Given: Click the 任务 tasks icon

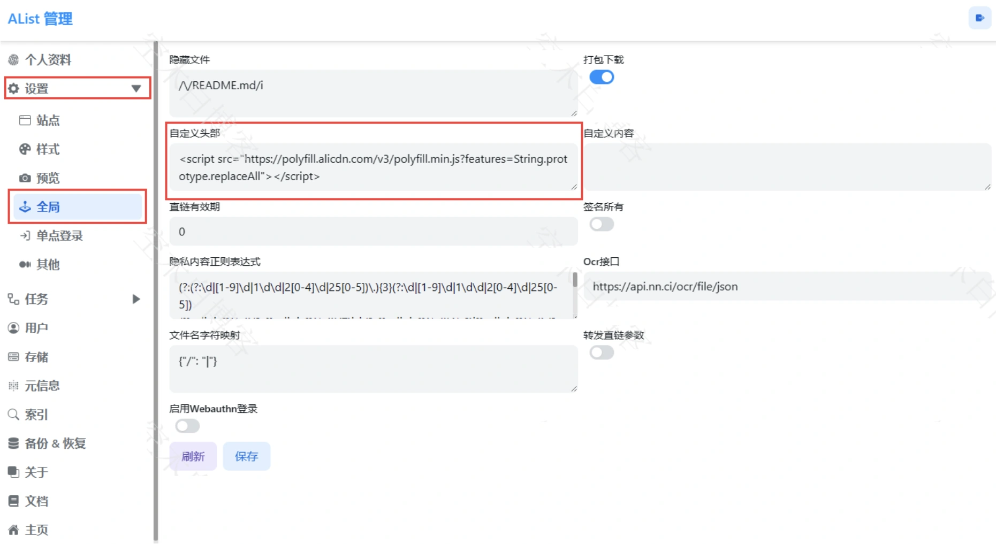Looking at the screenshot, I should [13, 299].
